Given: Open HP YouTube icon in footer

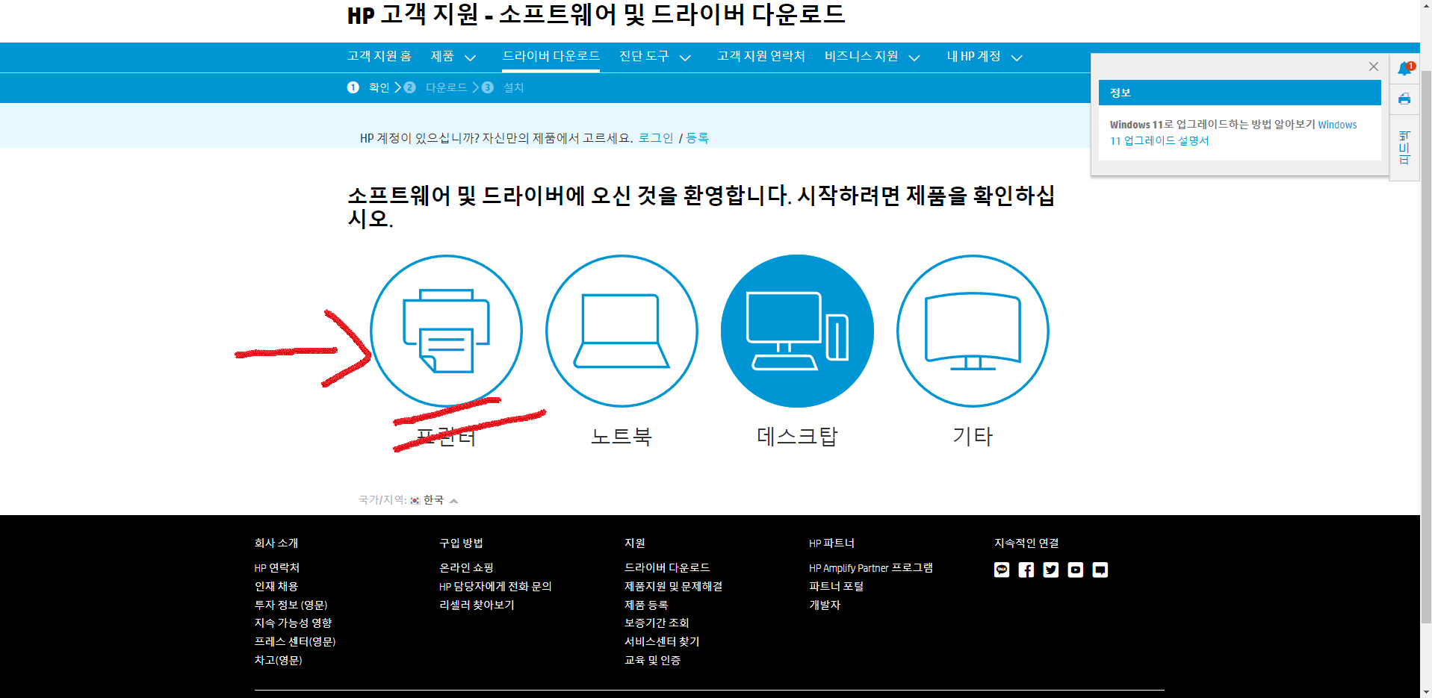Looking at the screenshot, I should tap(1076, 570).
